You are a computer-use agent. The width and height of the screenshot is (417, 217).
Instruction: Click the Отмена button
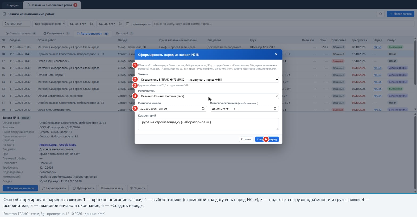pyautogui.click(x=246, y=139)
